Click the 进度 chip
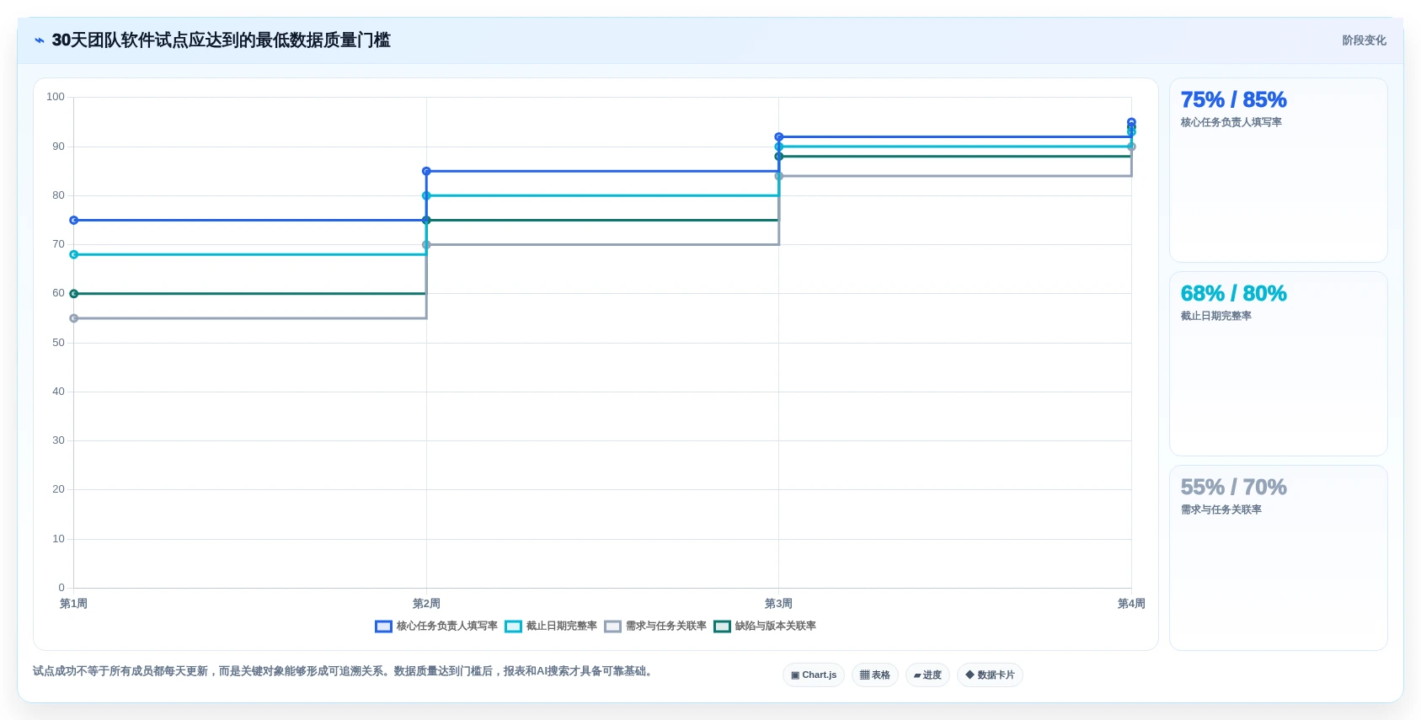This screenshot has width=1421, height=720. click(927, 675)
